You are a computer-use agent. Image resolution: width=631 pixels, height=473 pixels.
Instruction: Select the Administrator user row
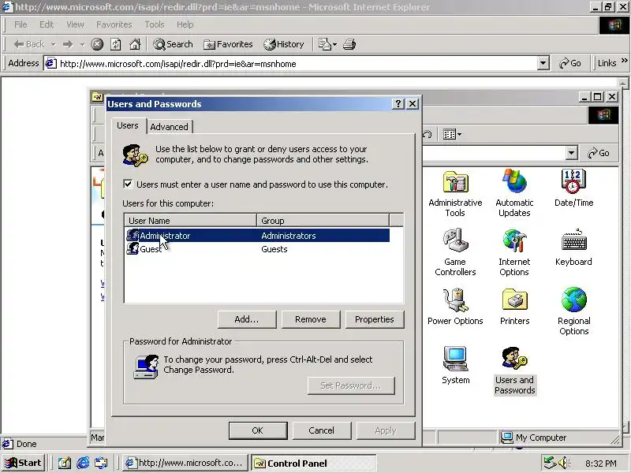258,236
